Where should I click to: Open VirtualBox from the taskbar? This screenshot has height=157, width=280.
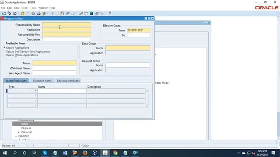pos(95,153)
